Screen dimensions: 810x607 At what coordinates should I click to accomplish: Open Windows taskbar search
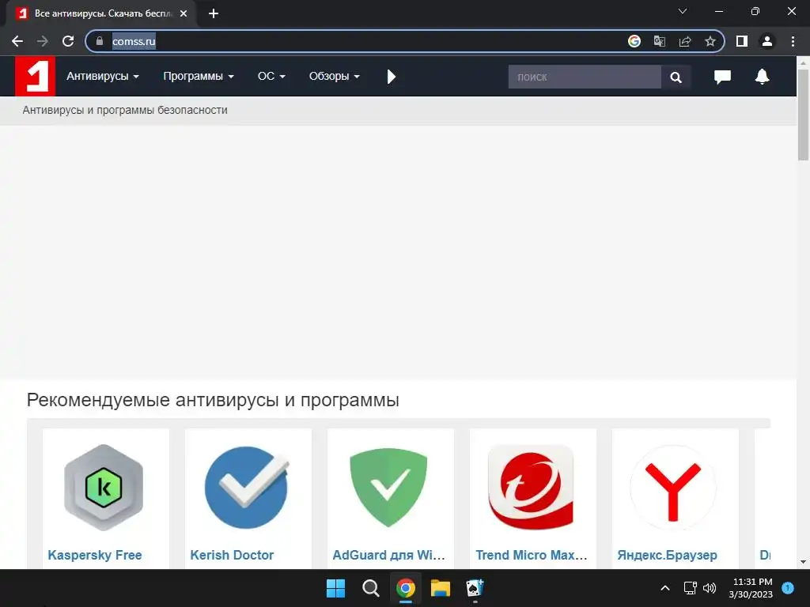tap(370, 588)
